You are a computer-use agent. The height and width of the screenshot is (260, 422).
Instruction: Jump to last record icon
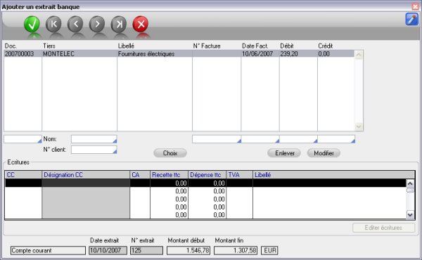point(119,24)
